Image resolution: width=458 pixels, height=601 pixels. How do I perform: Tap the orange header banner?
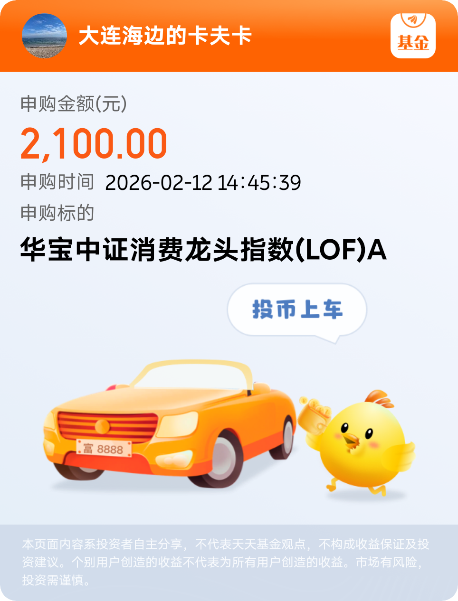pyautogui.click(x=229, y=36)
